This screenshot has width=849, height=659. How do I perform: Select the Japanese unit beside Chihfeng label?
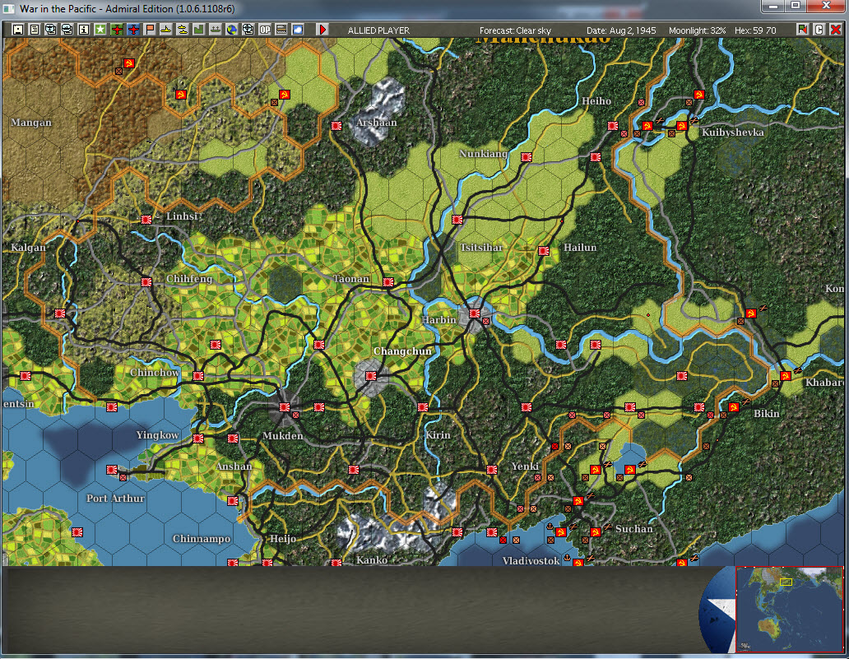point(146,281)
